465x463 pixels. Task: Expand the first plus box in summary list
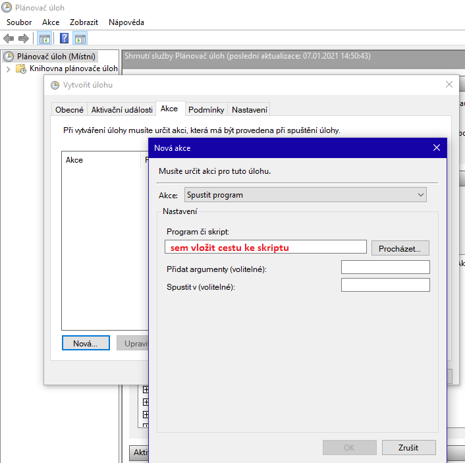146,389
